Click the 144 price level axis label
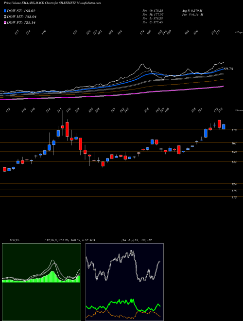The image size is (243, 321). click(234, 162)
